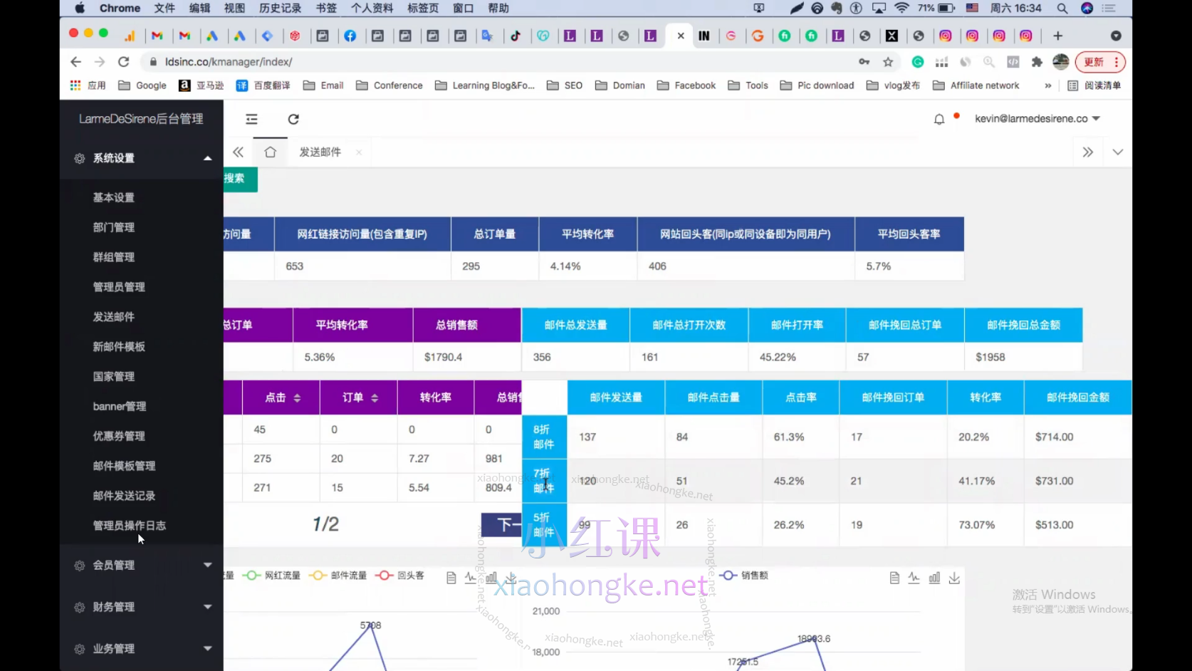Download the email traffic chart via download icon
1192x671 pixels.
click(x=511, y=578)
